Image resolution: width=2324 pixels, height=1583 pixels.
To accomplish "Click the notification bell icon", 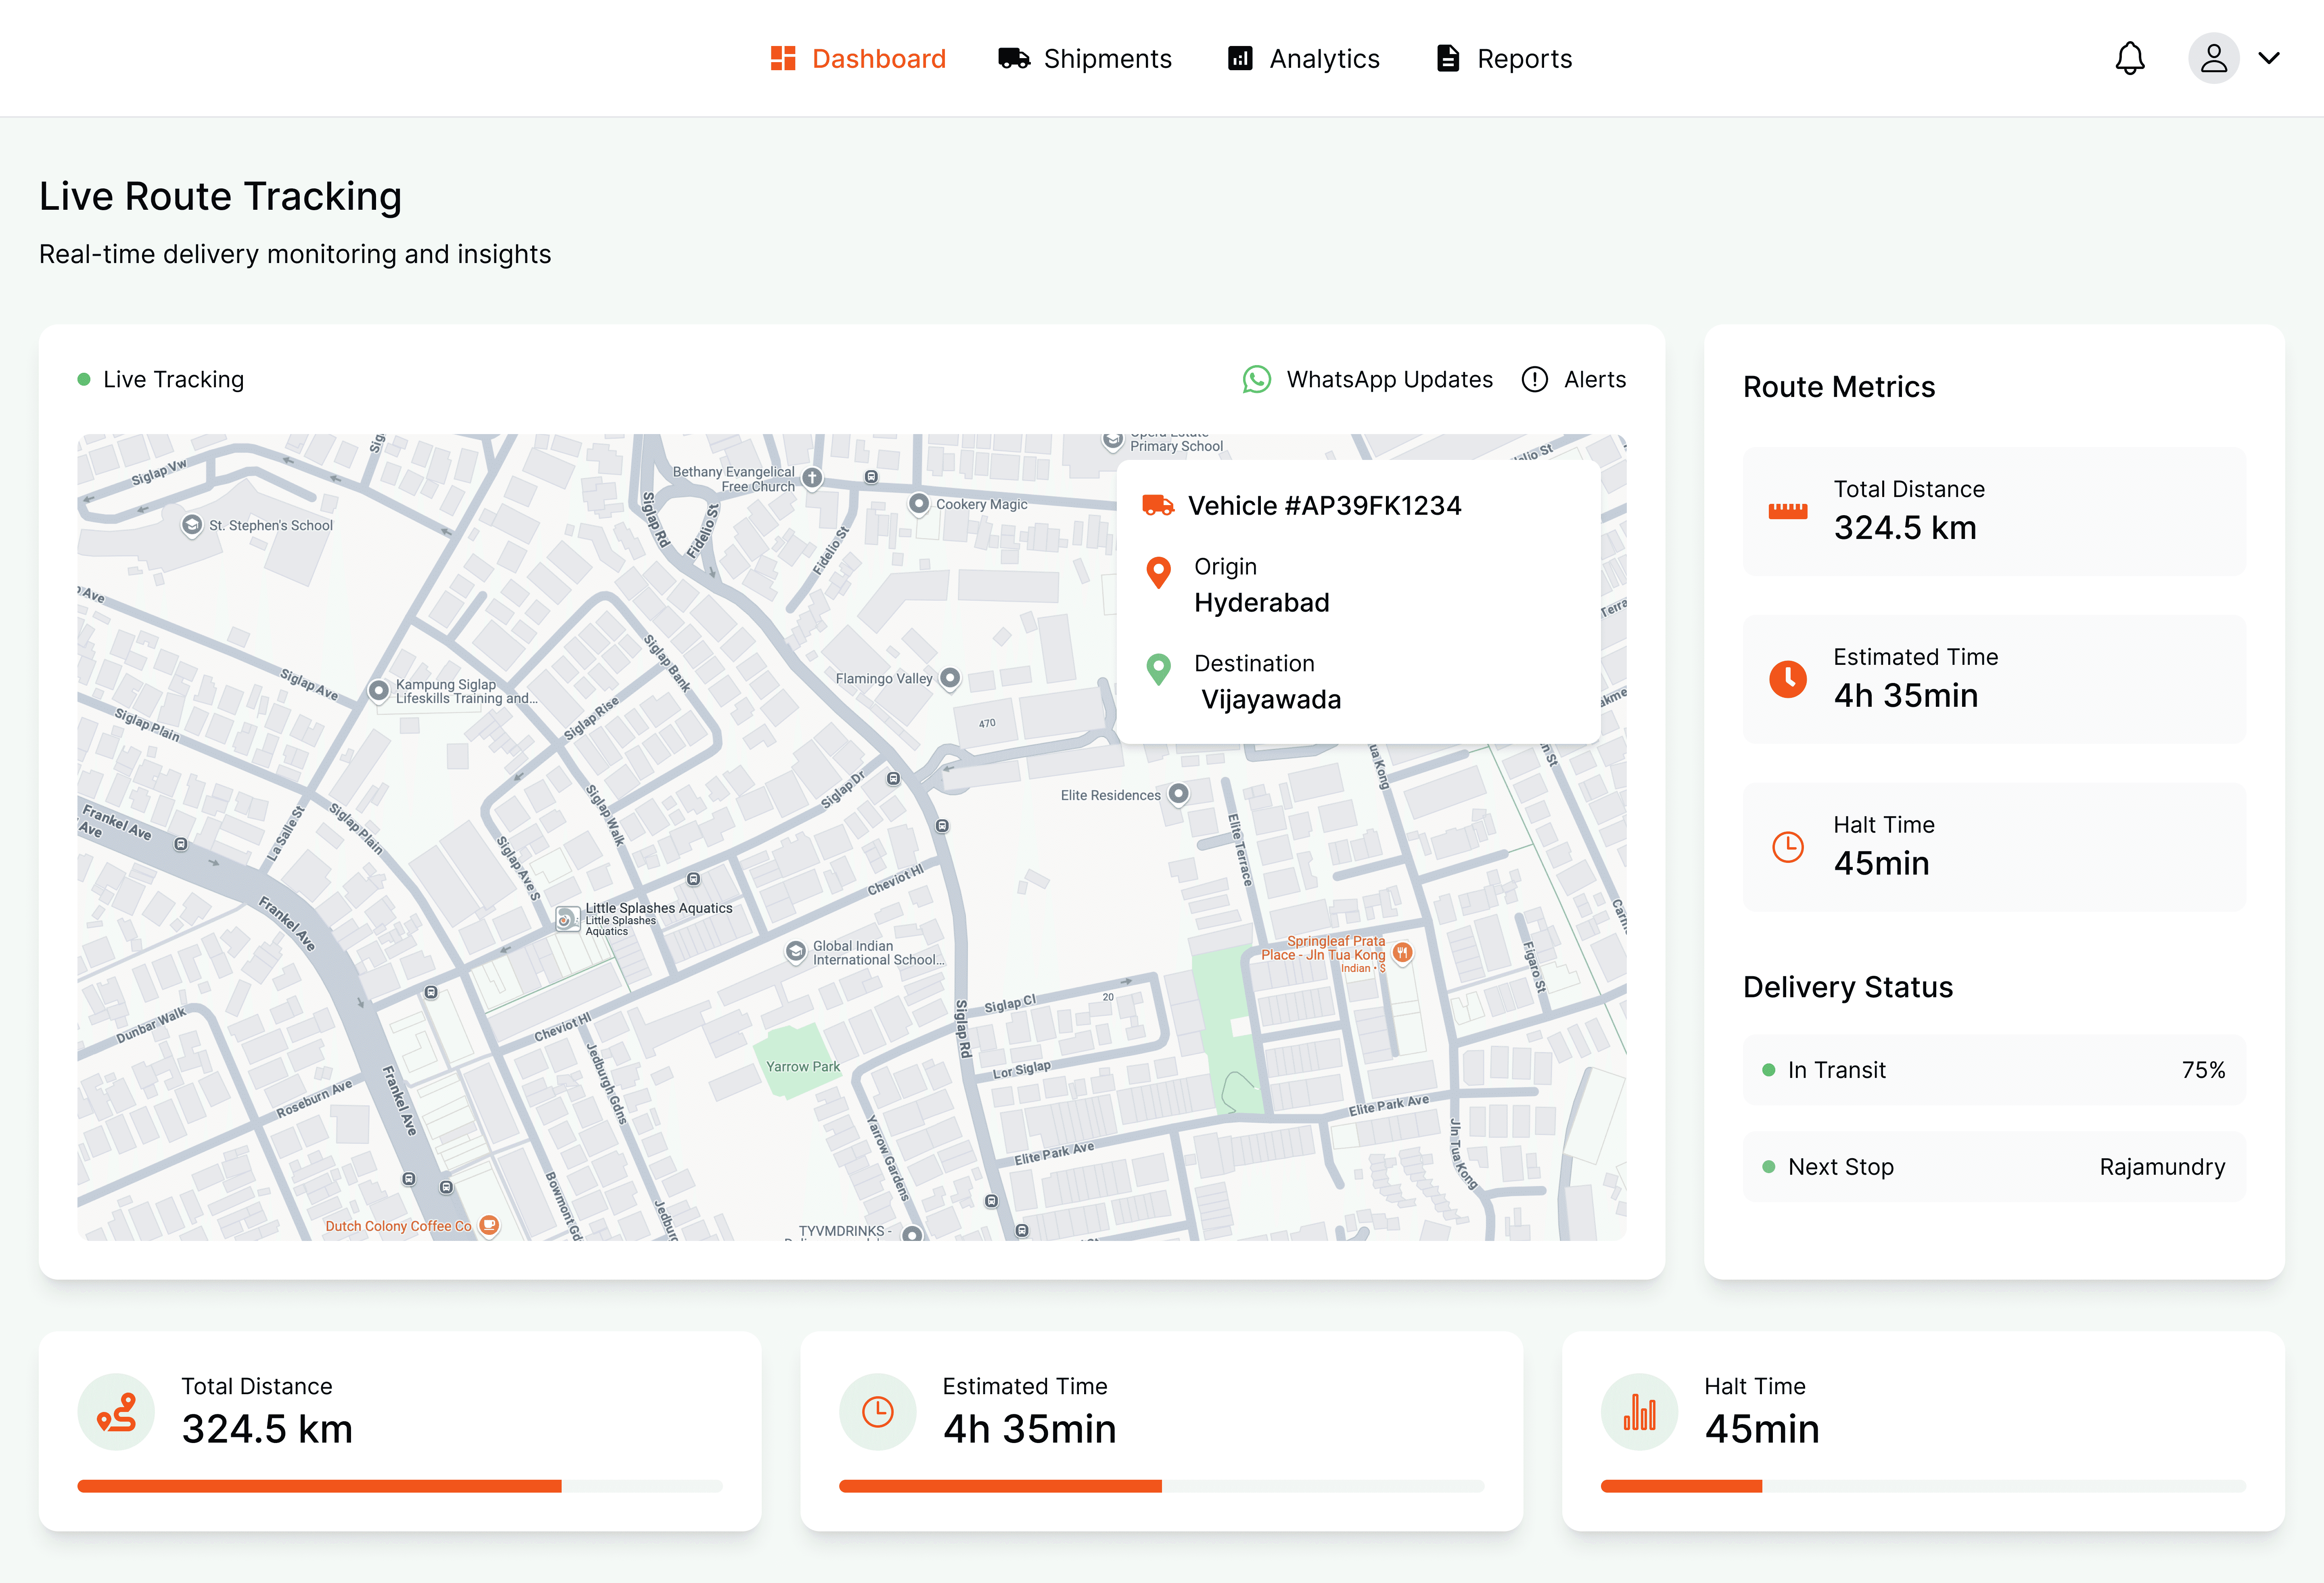I will coord(2129,58).
